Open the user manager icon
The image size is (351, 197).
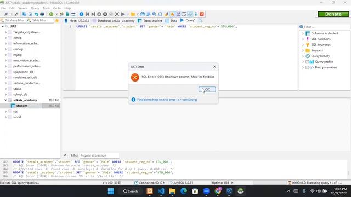click(61, 14)
